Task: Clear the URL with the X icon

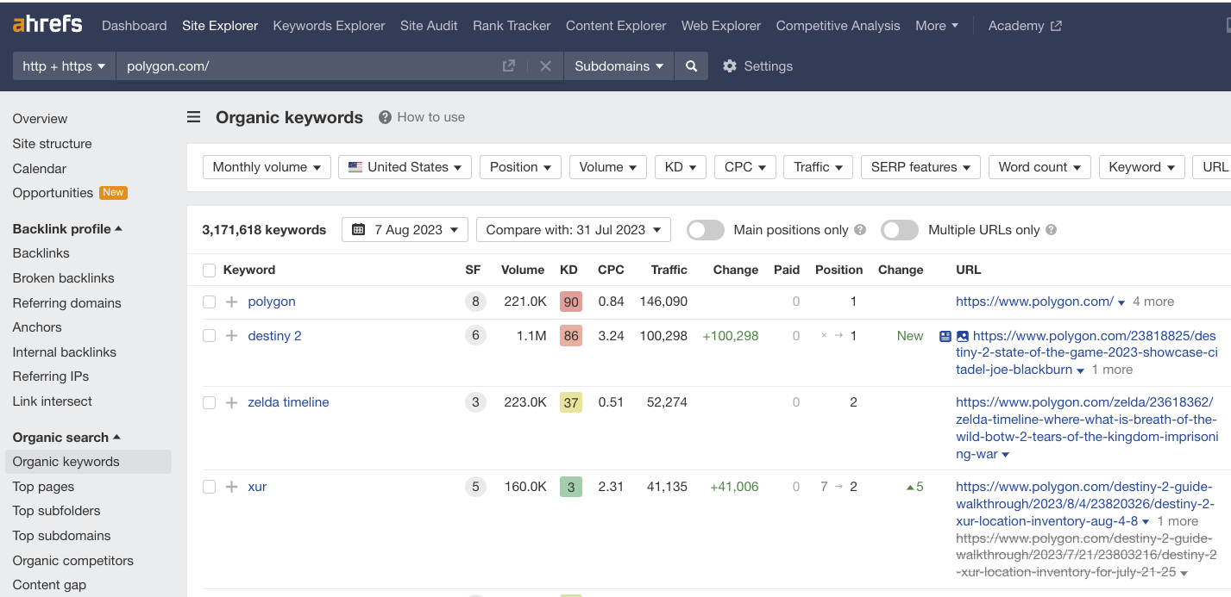Action: 545,66
